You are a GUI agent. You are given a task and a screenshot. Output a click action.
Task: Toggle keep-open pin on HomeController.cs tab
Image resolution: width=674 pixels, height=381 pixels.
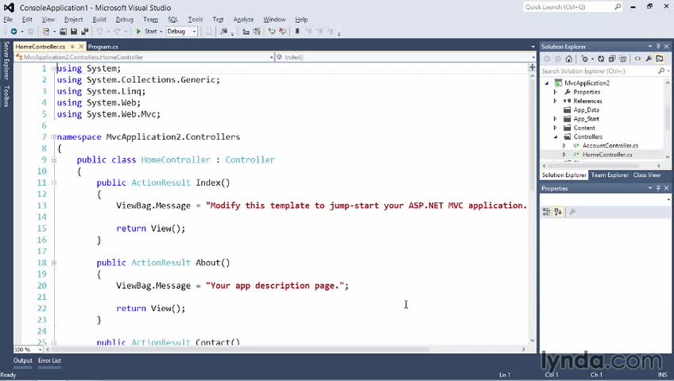(x=72, y=46)
